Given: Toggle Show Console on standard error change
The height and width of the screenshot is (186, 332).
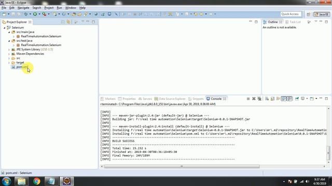Looking at the screenshot, I should tap(289, 99).
